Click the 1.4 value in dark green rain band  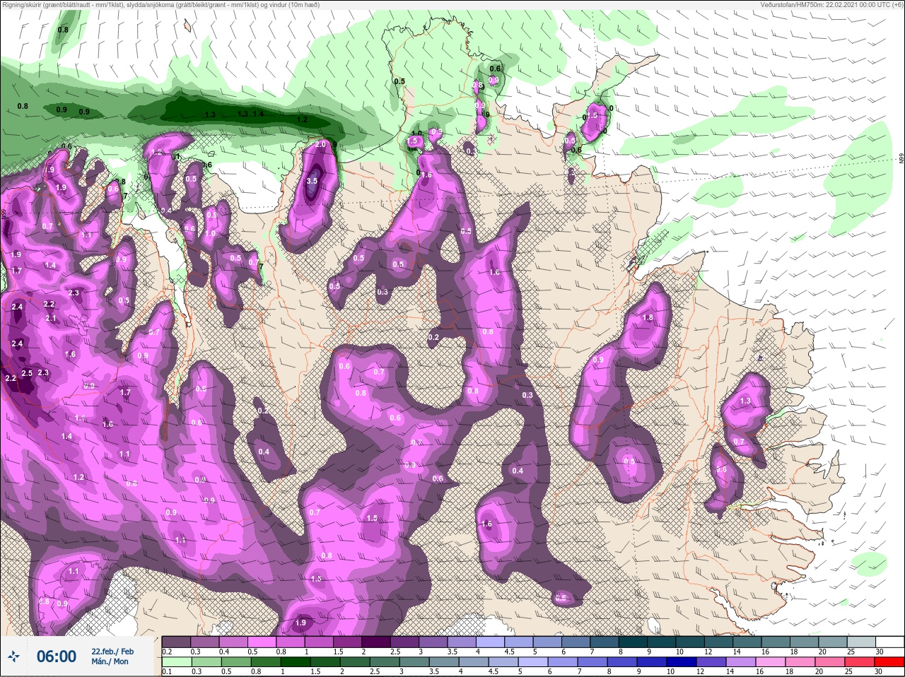tap(258, 114)
